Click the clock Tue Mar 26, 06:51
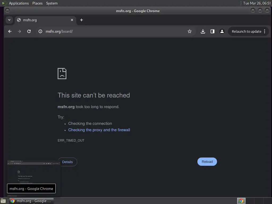Viewport: 272px width, 204px height. pyautogui.click(x=257, y=3)
